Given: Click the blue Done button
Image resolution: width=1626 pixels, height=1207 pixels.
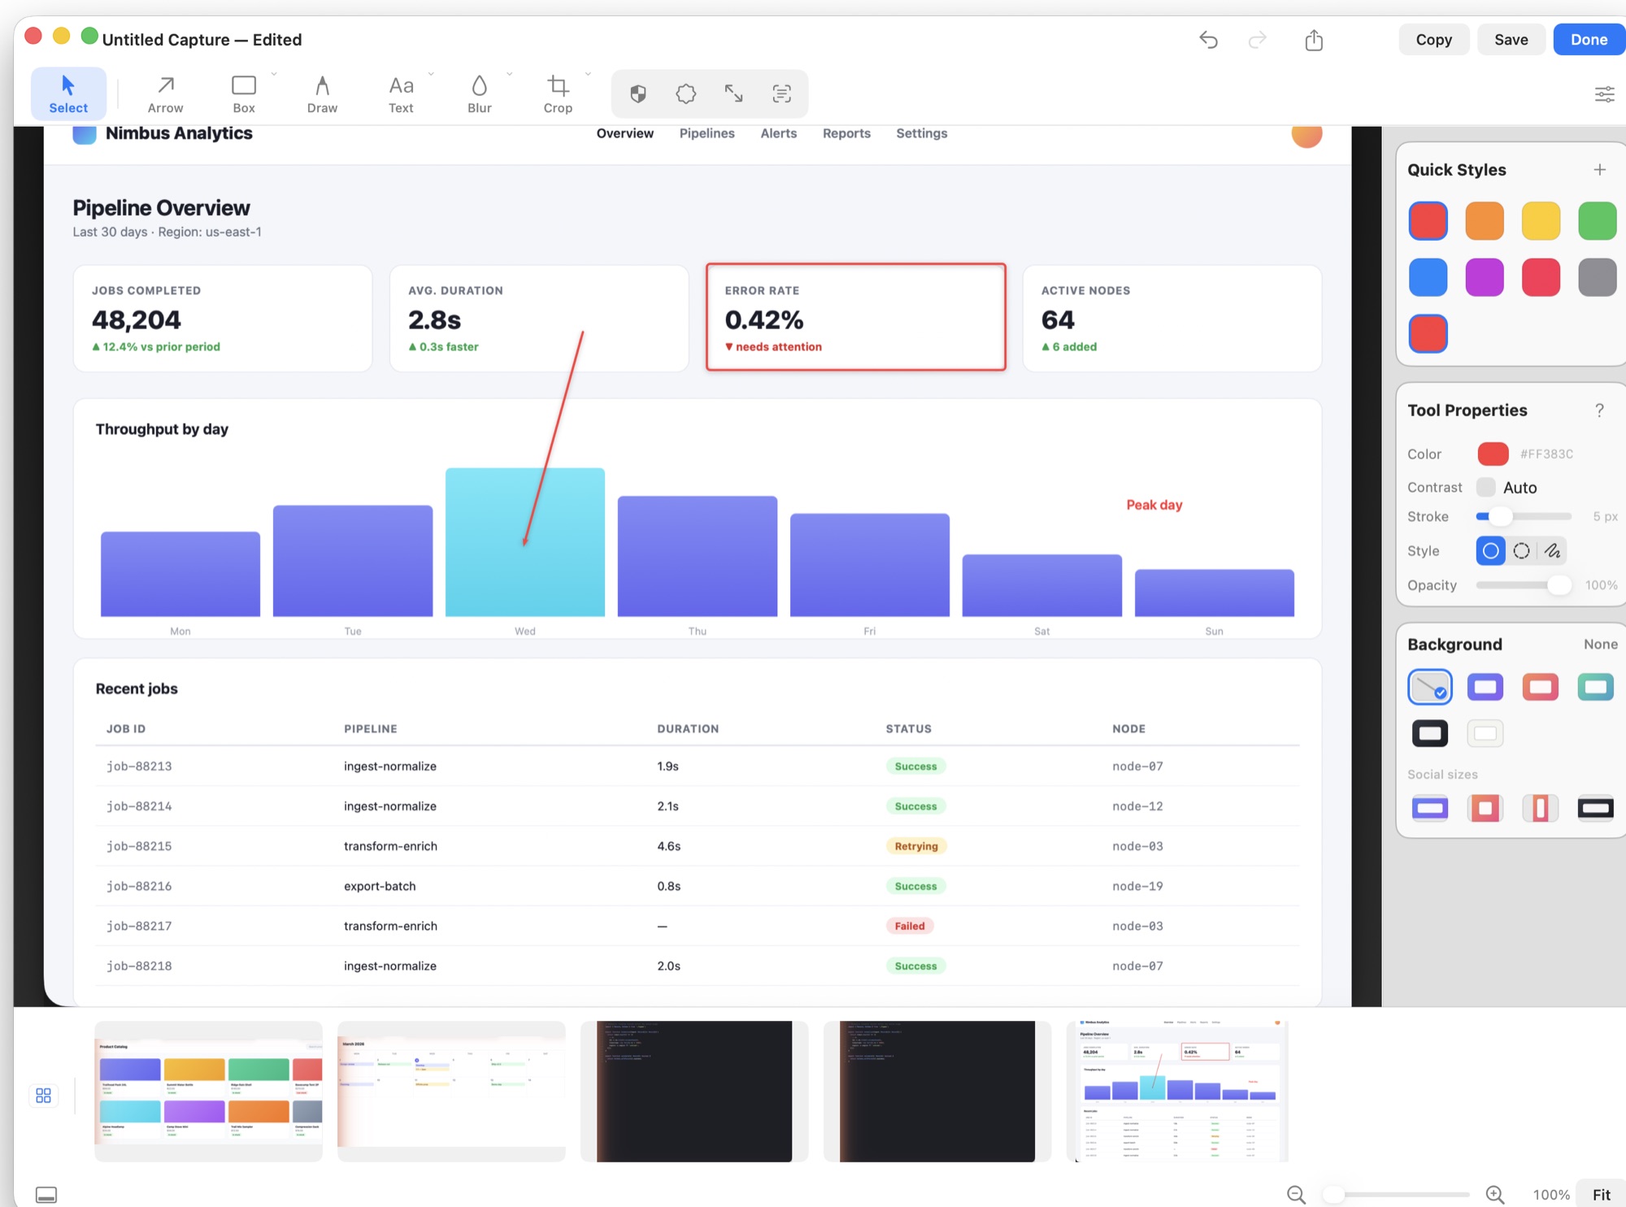Looking at the screenshot, I should pos(1589,40).
